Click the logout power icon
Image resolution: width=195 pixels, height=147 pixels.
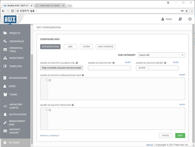tap(190, 19)
